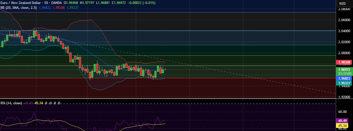Click the 2.04000 price scale tick
This screenshot has height=131, width=353.
coord(344,31)
